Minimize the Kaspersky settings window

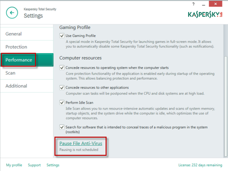203,5
